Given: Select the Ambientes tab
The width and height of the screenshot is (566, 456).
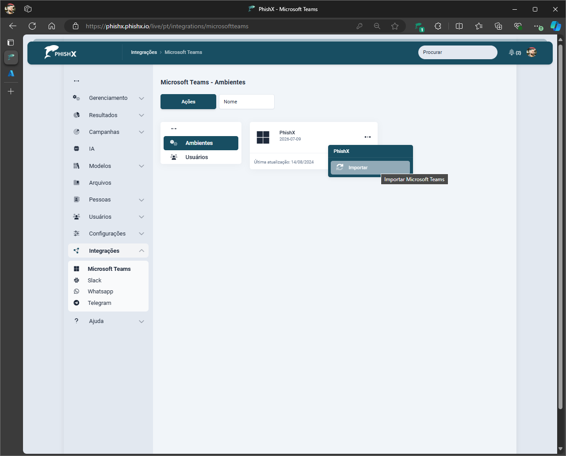Looking at the screenshot, I should pyautogui.click(x=201, y=143).
